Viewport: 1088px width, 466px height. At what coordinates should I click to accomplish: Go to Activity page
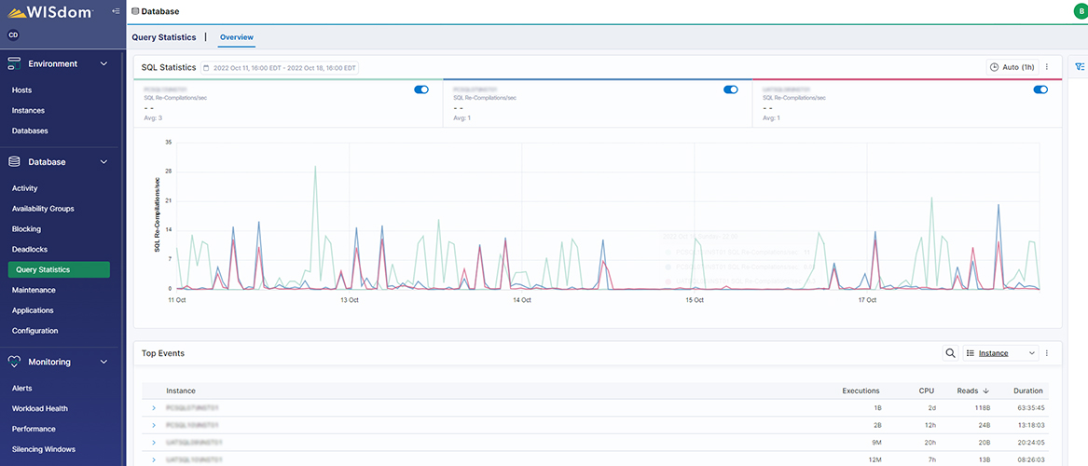tap(25, 188)
